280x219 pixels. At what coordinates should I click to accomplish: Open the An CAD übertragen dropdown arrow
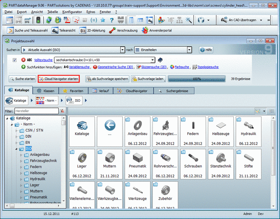[261, 20]
